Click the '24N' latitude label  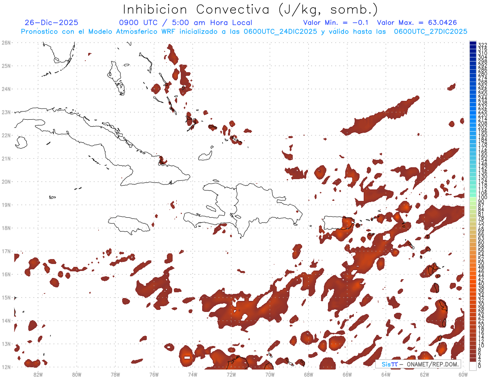(6, 89)
